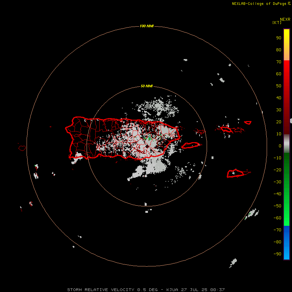The height and width of the screenshot is (292, 292).
Task: Click the 60 value on the velocity scale
Action: 279,74
